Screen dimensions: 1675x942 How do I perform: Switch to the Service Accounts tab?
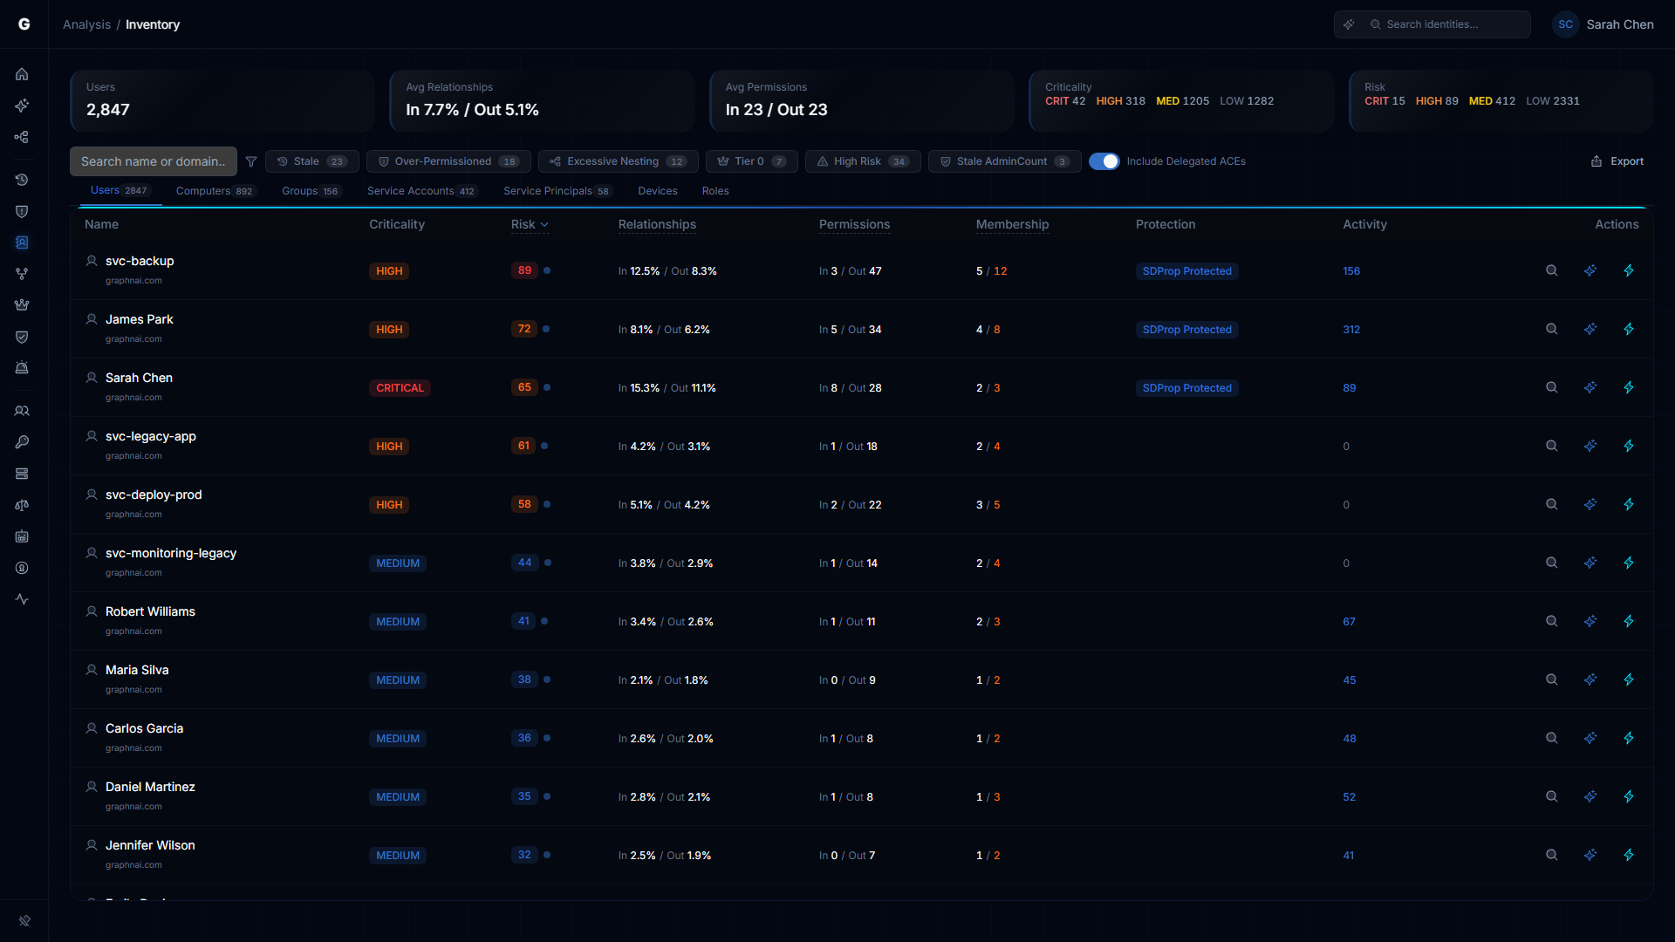pos(420,191)
